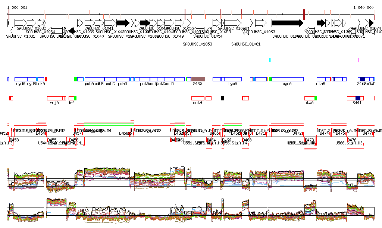Image resolution: width=382 pixels, height=228 pixels.
Task: Click the cyan marker above pycA
Action: click(270, 60)
